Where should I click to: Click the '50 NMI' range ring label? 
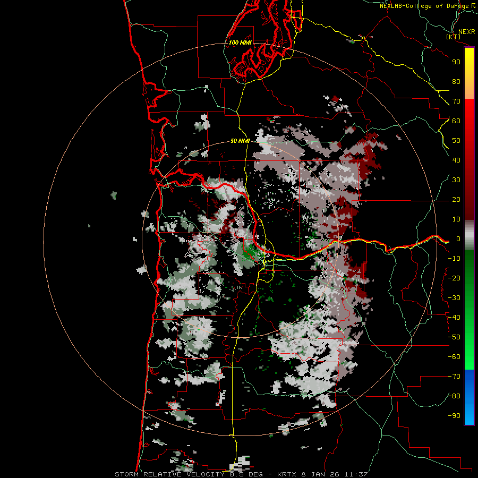click(x=240, y=141)
